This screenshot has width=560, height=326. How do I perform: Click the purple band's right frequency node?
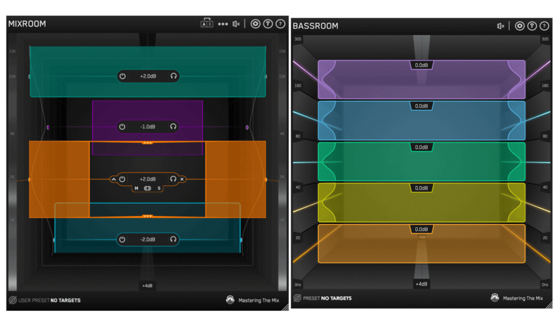[x=247, y=127]
